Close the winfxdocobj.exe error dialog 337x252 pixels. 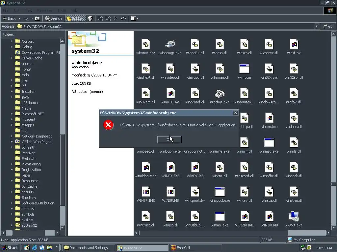point(236,113)
